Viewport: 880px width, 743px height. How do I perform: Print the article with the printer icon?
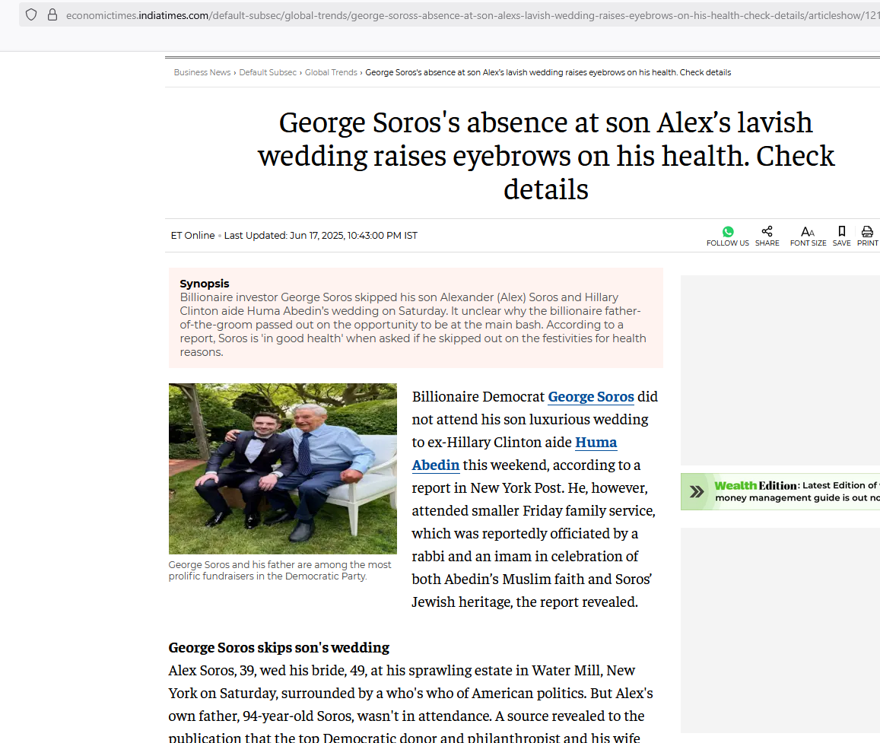click(868, 231)
